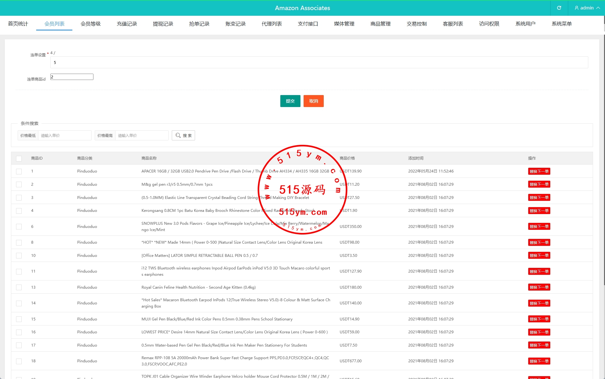Screen dimensions: 605x379
Task: Select checkbox for product ID 8 row
Action: 19,242
